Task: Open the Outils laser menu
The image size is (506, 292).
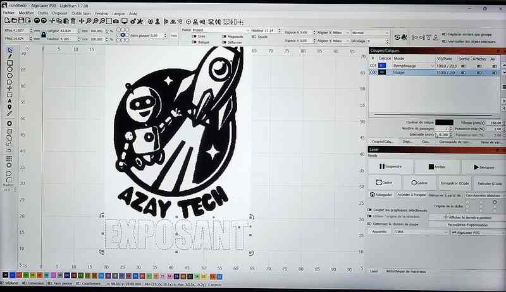Action: tap(81, 13)
